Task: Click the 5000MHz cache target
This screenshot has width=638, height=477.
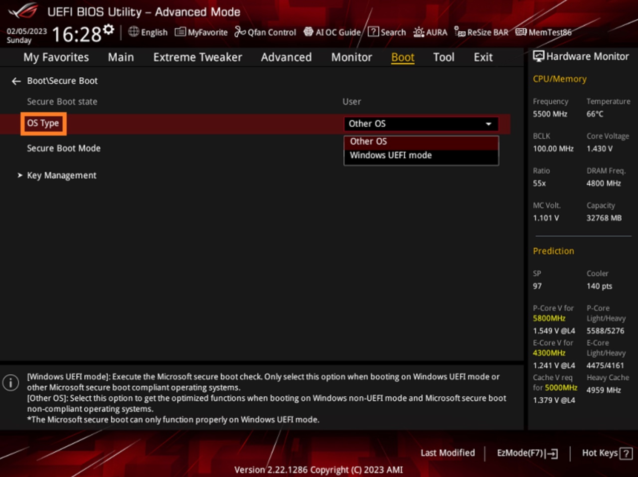Action: [561, 387]
